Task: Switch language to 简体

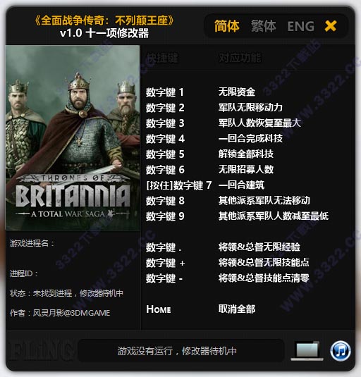Action: [x=226, y=26]
